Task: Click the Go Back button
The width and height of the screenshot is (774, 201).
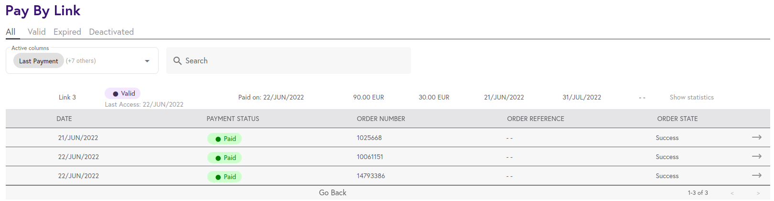Action: tap(333, 192)
